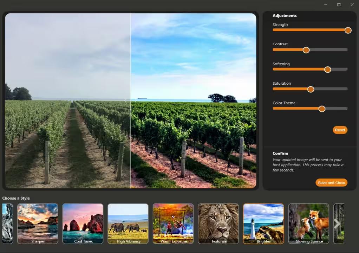Apply the Cool Tones style
This screenshot has height=253, width=359.
83,223
